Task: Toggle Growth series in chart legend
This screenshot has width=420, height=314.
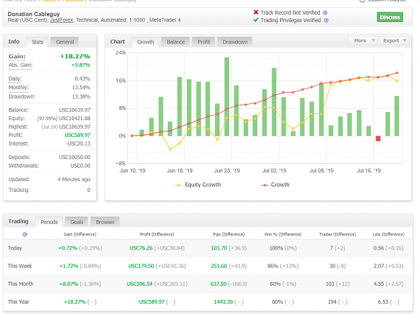Action: point(275,185)
